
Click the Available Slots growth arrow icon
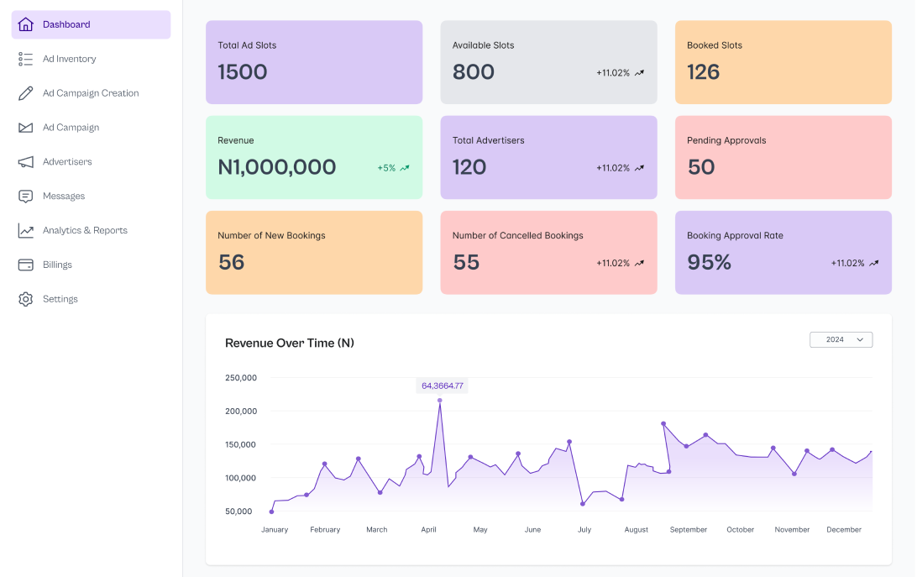click(x=640, y=73)
